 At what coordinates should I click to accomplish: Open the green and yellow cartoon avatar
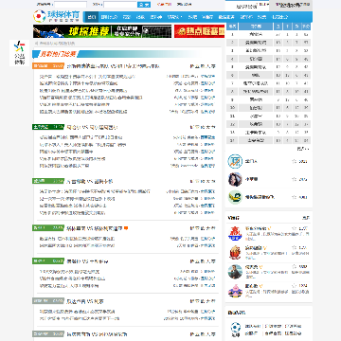(235, 197)
